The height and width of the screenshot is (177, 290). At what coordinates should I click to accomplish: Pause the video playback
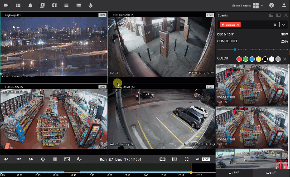[x=55, y=159]
